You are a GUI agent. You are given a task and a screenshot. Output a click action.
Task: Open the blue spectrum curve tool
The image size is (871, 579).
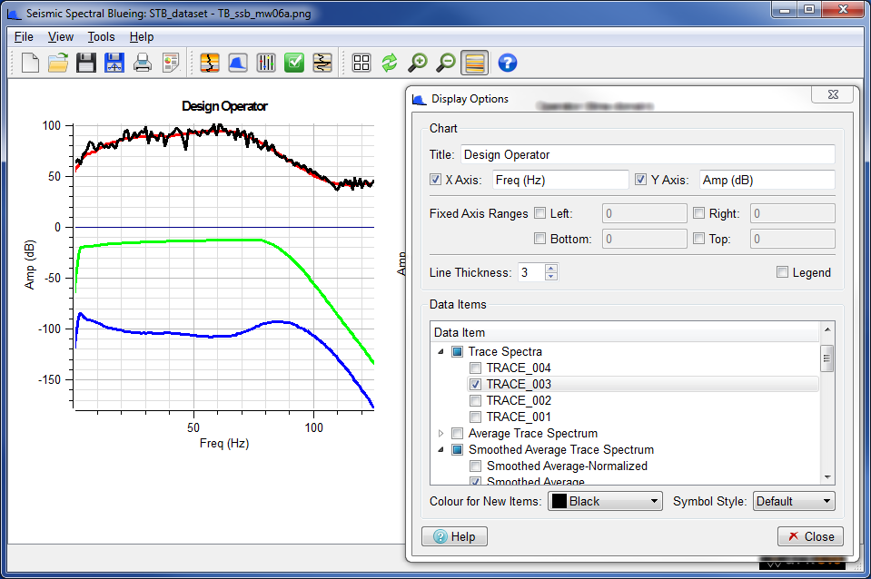coord(235,63)
